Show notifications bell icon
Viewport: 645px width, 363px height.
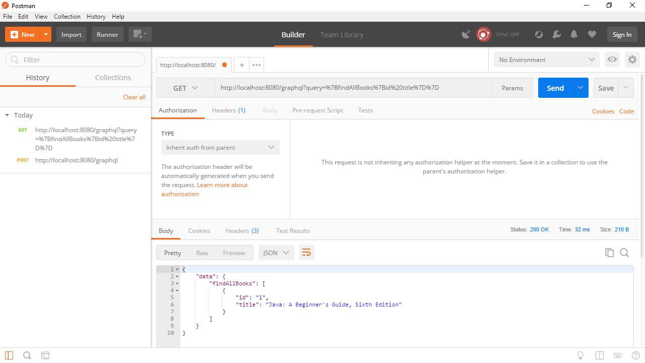(x=574, y=34)
